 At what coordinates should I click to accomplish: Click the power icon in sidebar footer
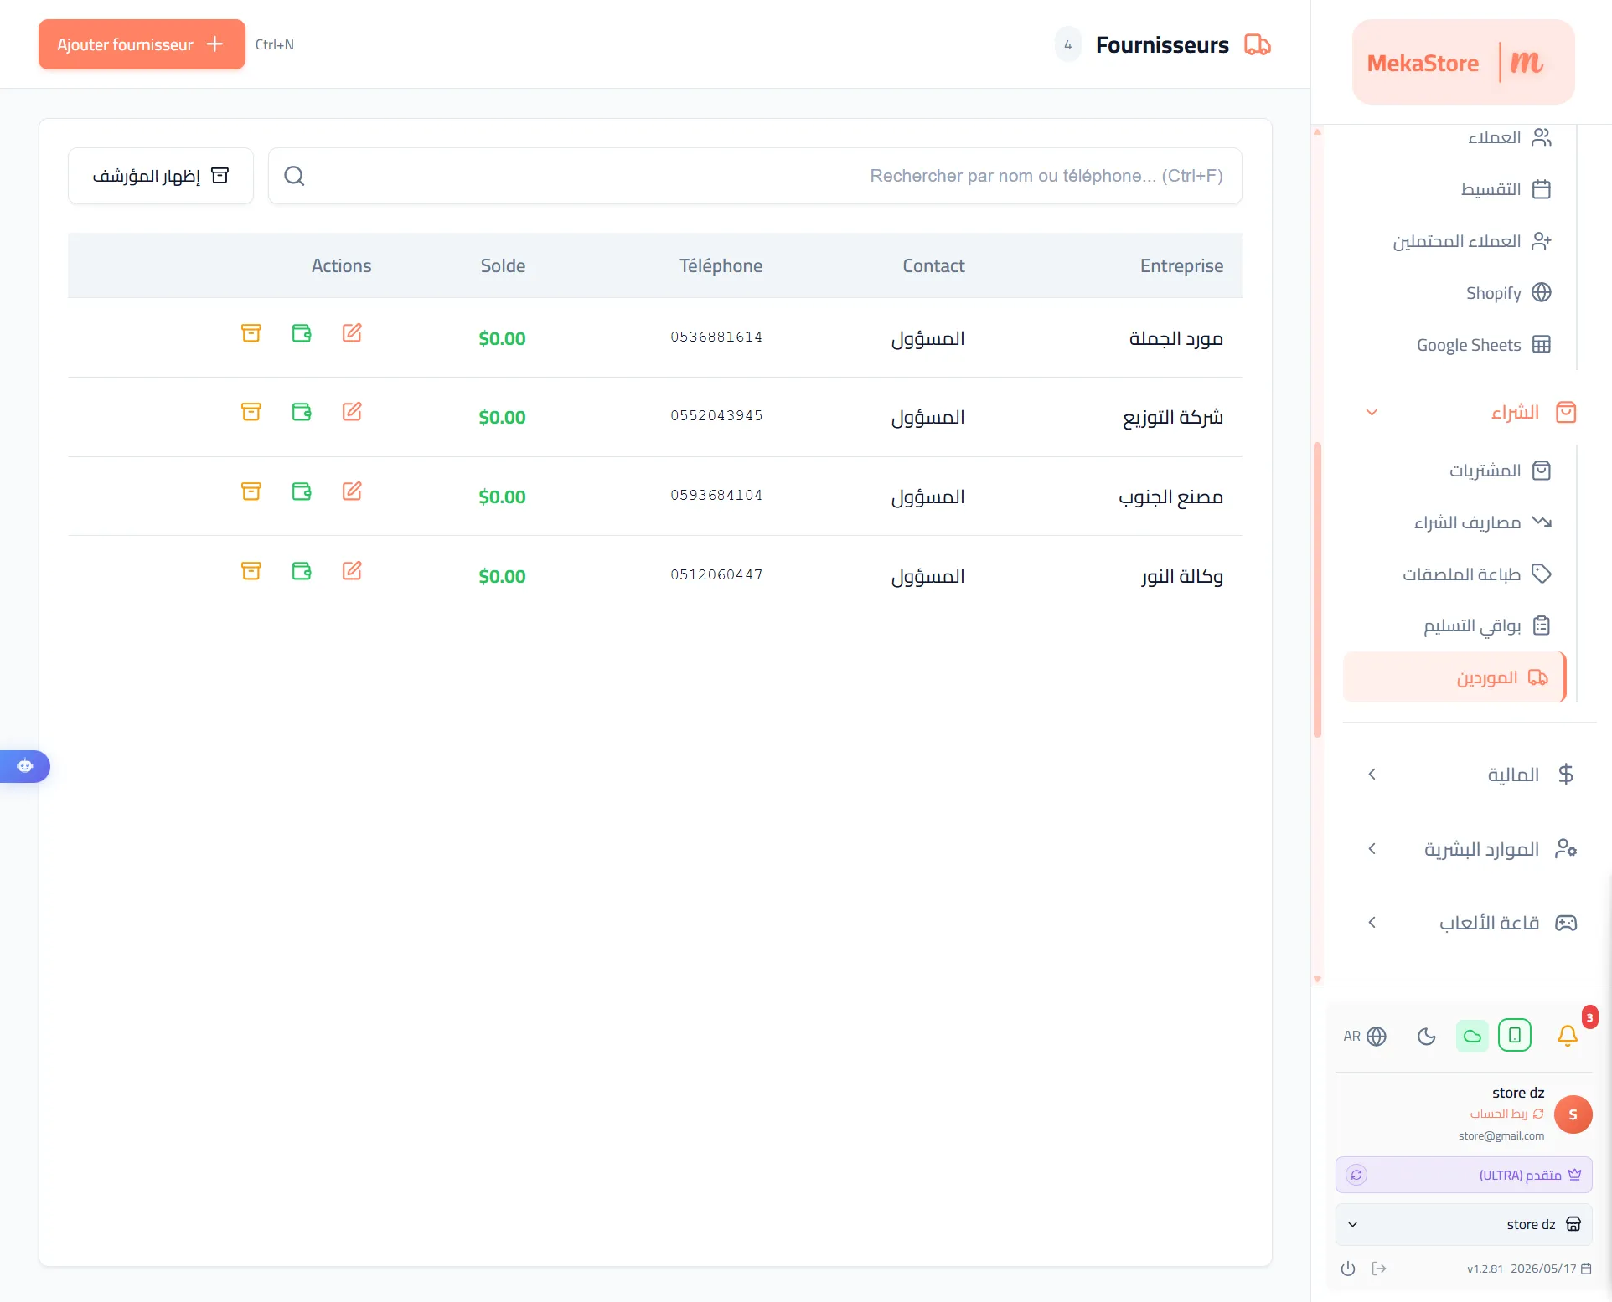pos(1348,1269)
